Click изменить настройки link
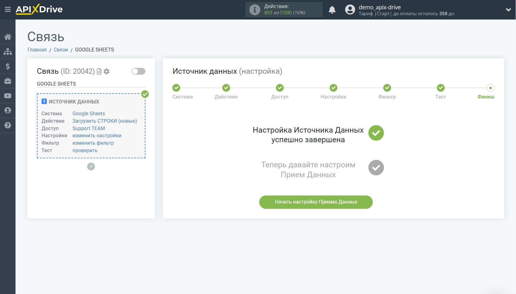Image resolution: width=516 pixels, height=294 pixels. [97, 136]
